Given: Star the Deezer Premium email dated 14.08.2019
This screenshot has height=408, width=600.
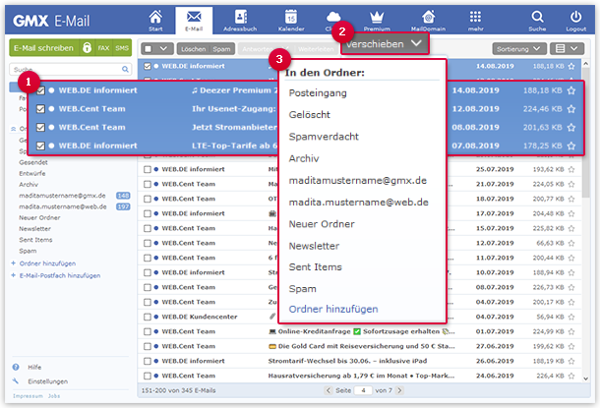Looking at the screenshot, I should [x=571, y=90].
